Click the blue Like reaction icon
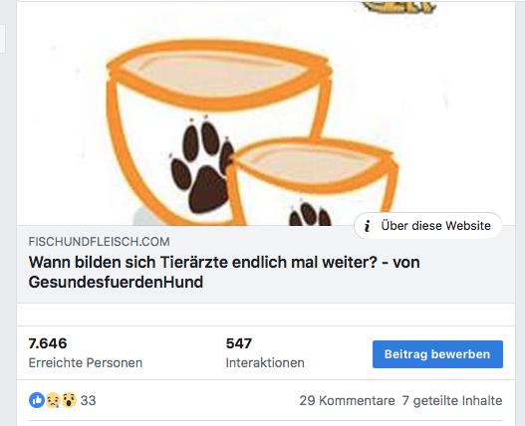525x426 pixels. pos(37,400)
